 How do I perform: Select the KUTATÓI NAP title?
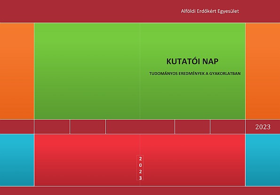tap(192, 61)
